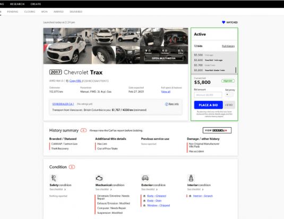Viewport: 284px width, 219px height.
Task: Click Drivetrain/Driveline: Needs Repair entry
Action: (113, 197)
